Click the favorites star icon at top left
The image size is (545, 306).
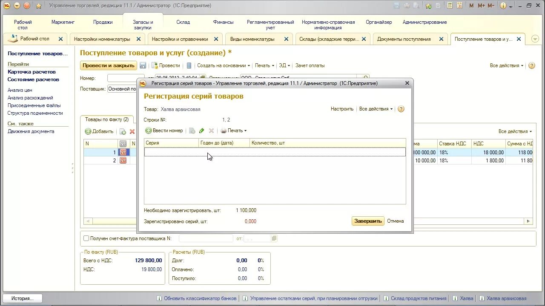[39, 6]
